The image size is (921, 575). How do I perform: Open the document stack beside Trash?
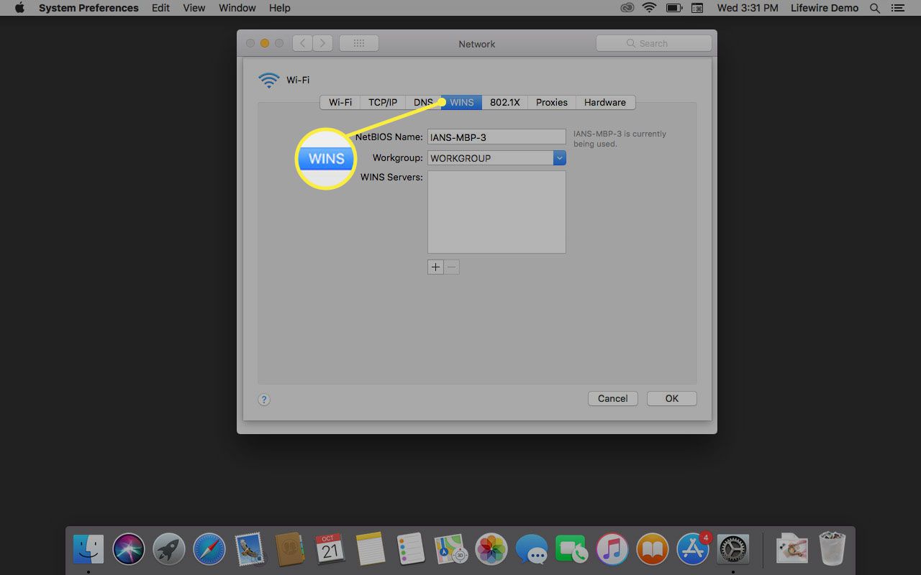pos(792,550)
